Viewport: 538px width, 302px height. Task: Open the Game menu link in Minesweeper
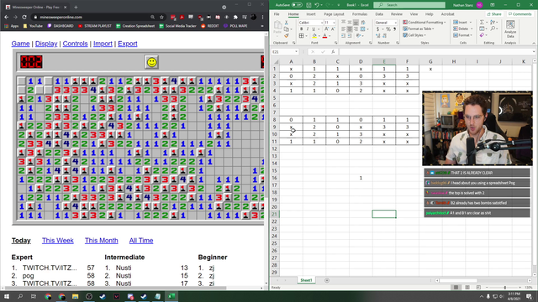click(20, 44)
